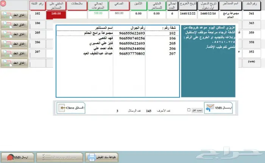Click the (جديد) new contract cell

tap(251, 63)
